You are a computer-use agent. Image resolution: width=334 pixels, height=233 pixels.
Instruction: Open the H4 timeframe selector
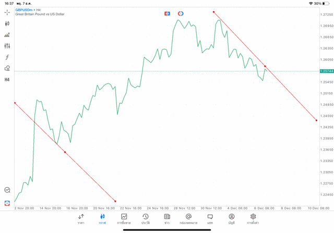[x=7, y=80]
